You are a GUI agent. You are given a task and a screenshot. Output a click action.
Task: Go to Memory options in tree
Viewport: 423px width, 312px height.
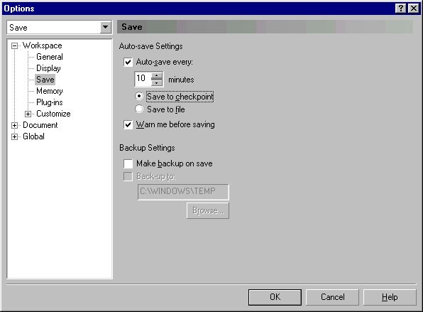(50, 91)
